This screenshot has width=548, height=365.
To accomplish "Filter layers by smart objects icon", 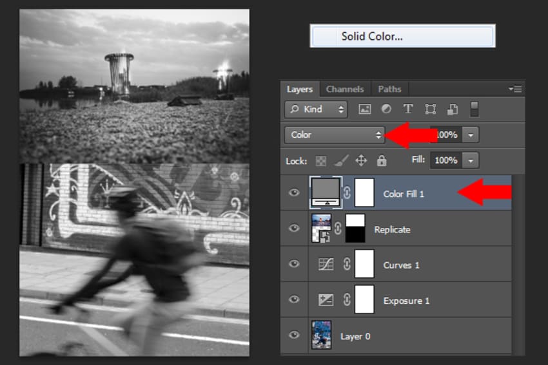I will [453, 109].
